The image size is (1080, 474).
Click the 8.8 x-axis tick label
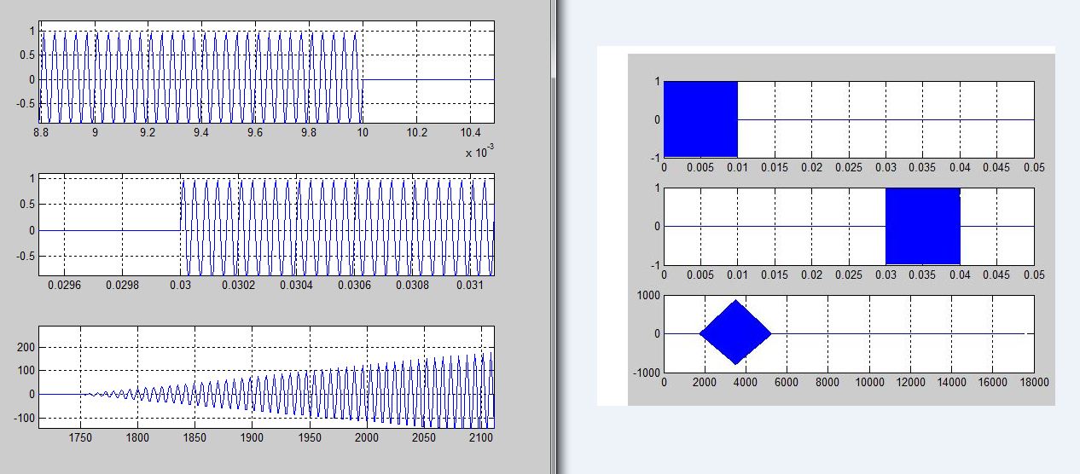[x=41, y=132]
